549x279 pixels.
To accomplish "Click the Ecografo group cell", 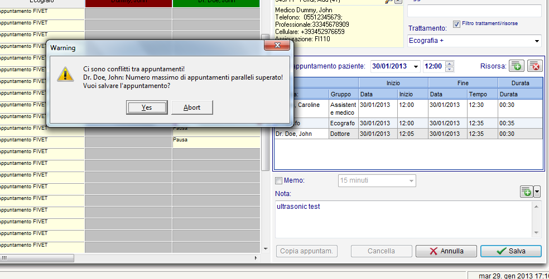I will [343, 123].
